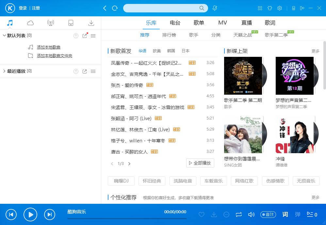Image resolution: width=326 pixels, height=225 pixels.
Task: Open the play queue icon
Action: pos(312,215)
